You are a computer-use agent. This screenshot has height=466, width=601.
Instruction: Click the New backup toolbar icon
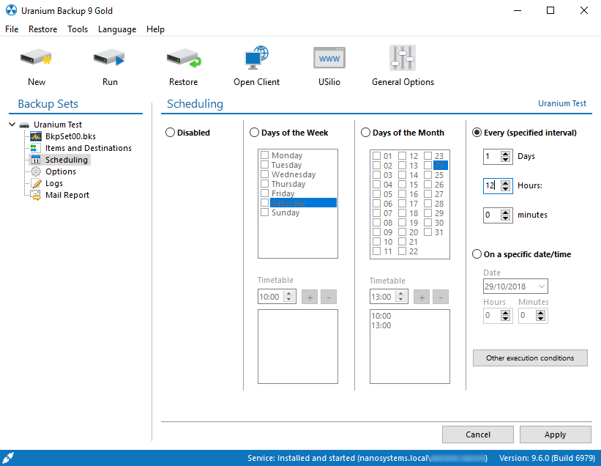tap(36, 59)
